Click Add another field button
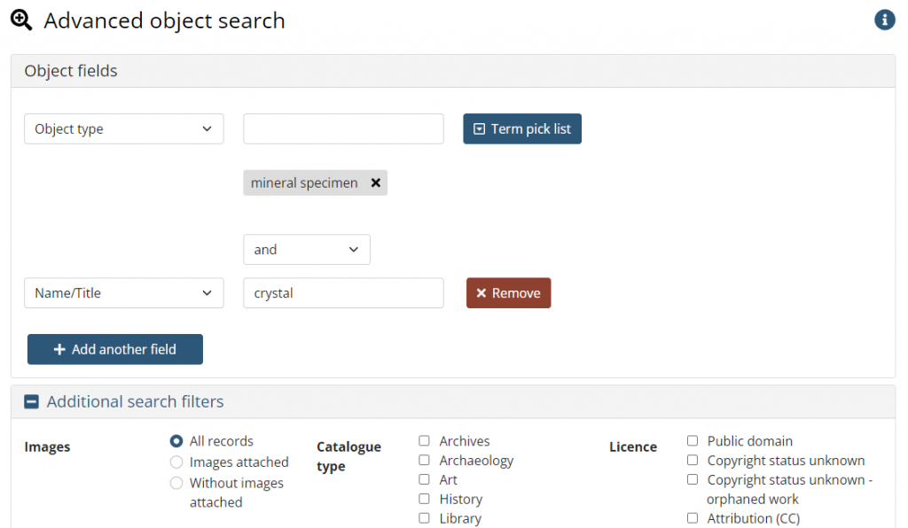Viewport: 908px width, 528px height. (x=115, y=349)
